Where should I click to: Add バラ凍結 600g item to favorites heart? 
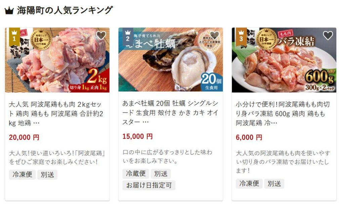pos(328,36)
